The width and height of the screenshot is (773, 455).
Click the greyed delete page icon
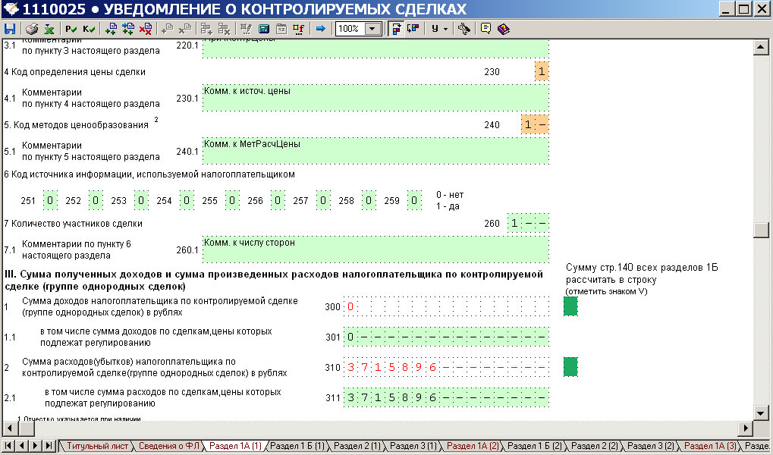(x=185, y=29)
